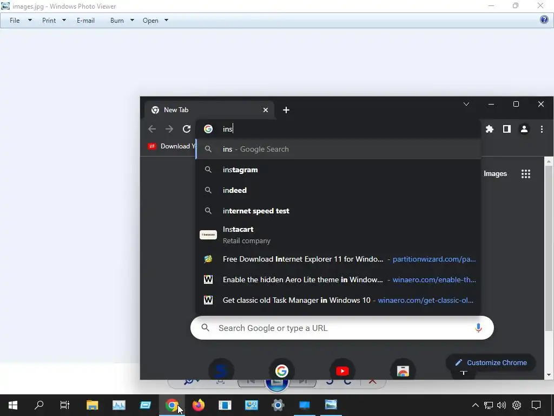Viewport: 554px width, 416px height.
Task: Start voice search with the microphone icon
Action: (478, 328)
